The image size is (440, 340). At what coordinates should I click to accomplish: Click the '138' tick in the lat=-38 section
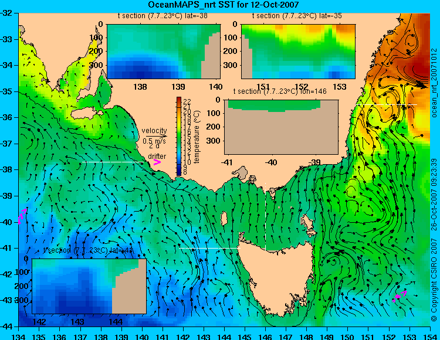pos(140,87)
